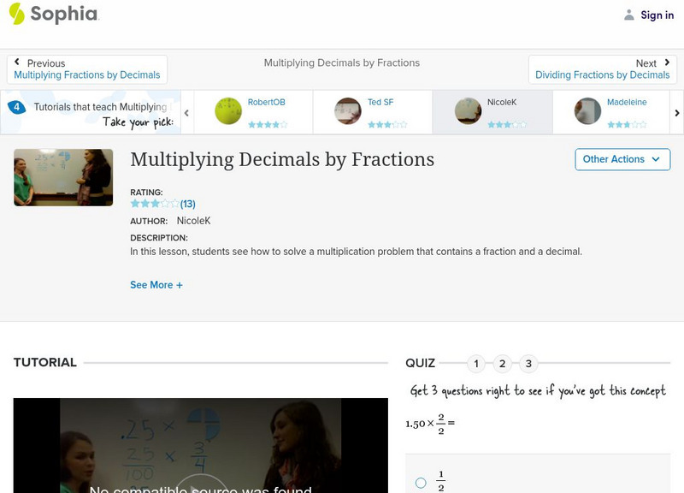Image resolution: width=684 pixels, height=493 pixels.
Task: Open Previous: Multiplying Fractions by Decimals
Action: click(86, 69)
